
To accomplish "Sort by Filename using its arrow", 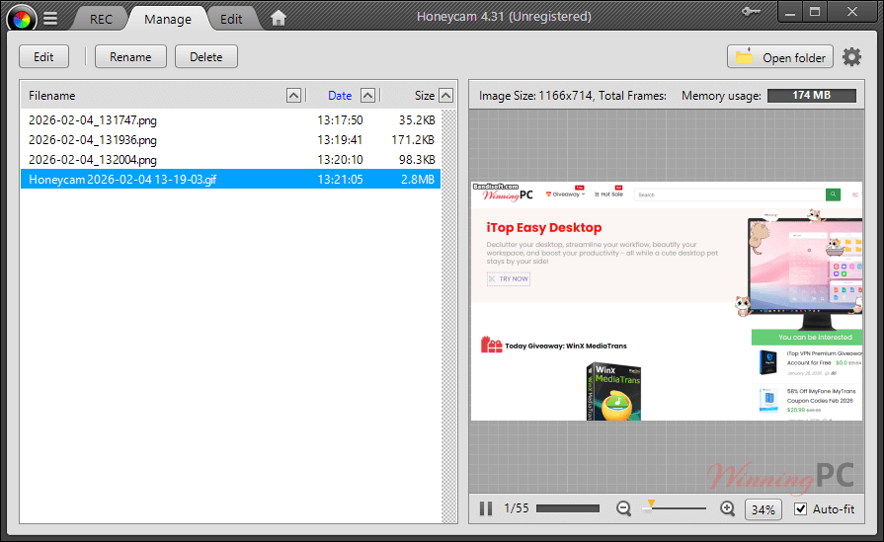I will pos(293,95).
